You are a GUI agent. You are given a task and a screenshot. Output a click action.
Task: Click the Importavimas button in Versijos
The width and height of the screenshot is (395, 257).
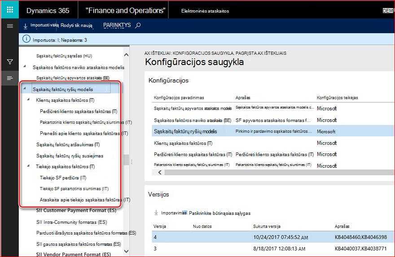(x=174, y=213)
